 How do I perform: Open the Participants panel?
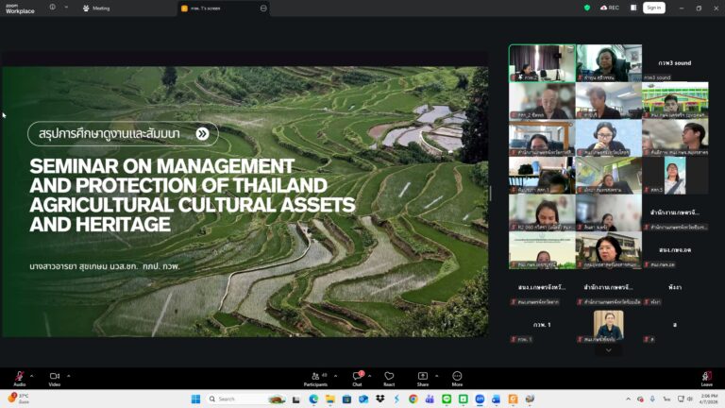[315, 376]
